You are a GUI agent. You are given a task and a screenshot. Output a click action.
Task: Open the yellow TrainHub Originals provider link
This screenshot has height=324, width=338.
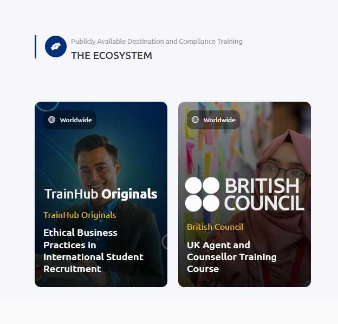point(80,215)
